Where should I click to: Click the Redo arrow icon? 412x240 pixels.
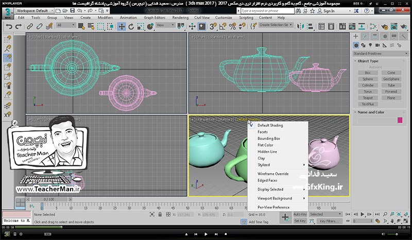tap(19, 27)
